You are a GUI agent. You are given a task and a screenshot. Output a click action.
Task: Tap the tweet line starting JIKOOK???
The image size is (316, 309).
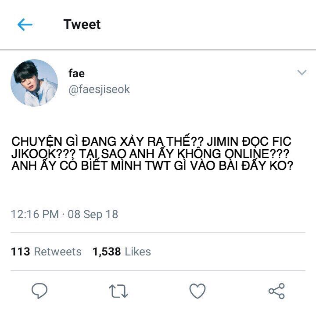151,153
